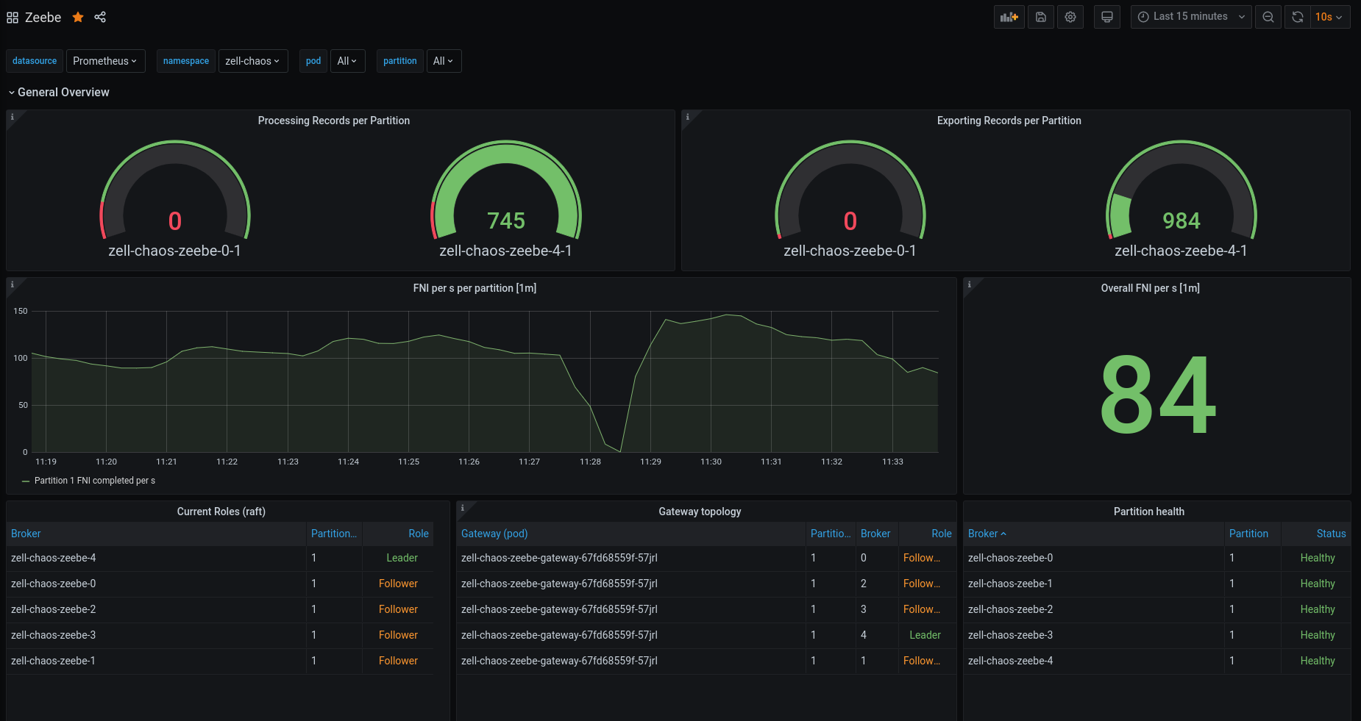1361x721 pixels.
Task: Open dashboard settings gear
Action: (x=1070, y=17)
